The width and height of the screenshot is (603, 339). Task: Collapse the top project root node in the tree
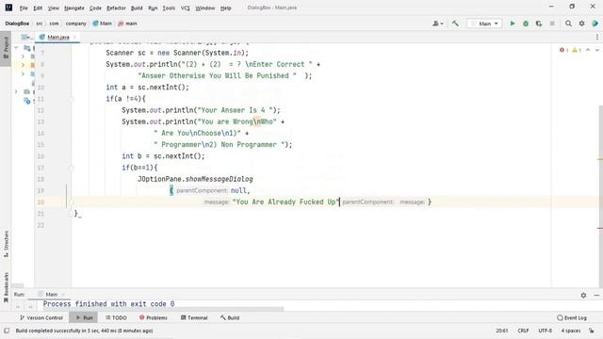click(x=16, y=48)
